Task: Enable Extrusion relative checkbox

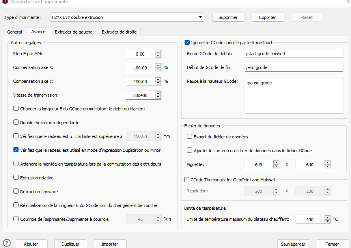Action: coord(16,177)
